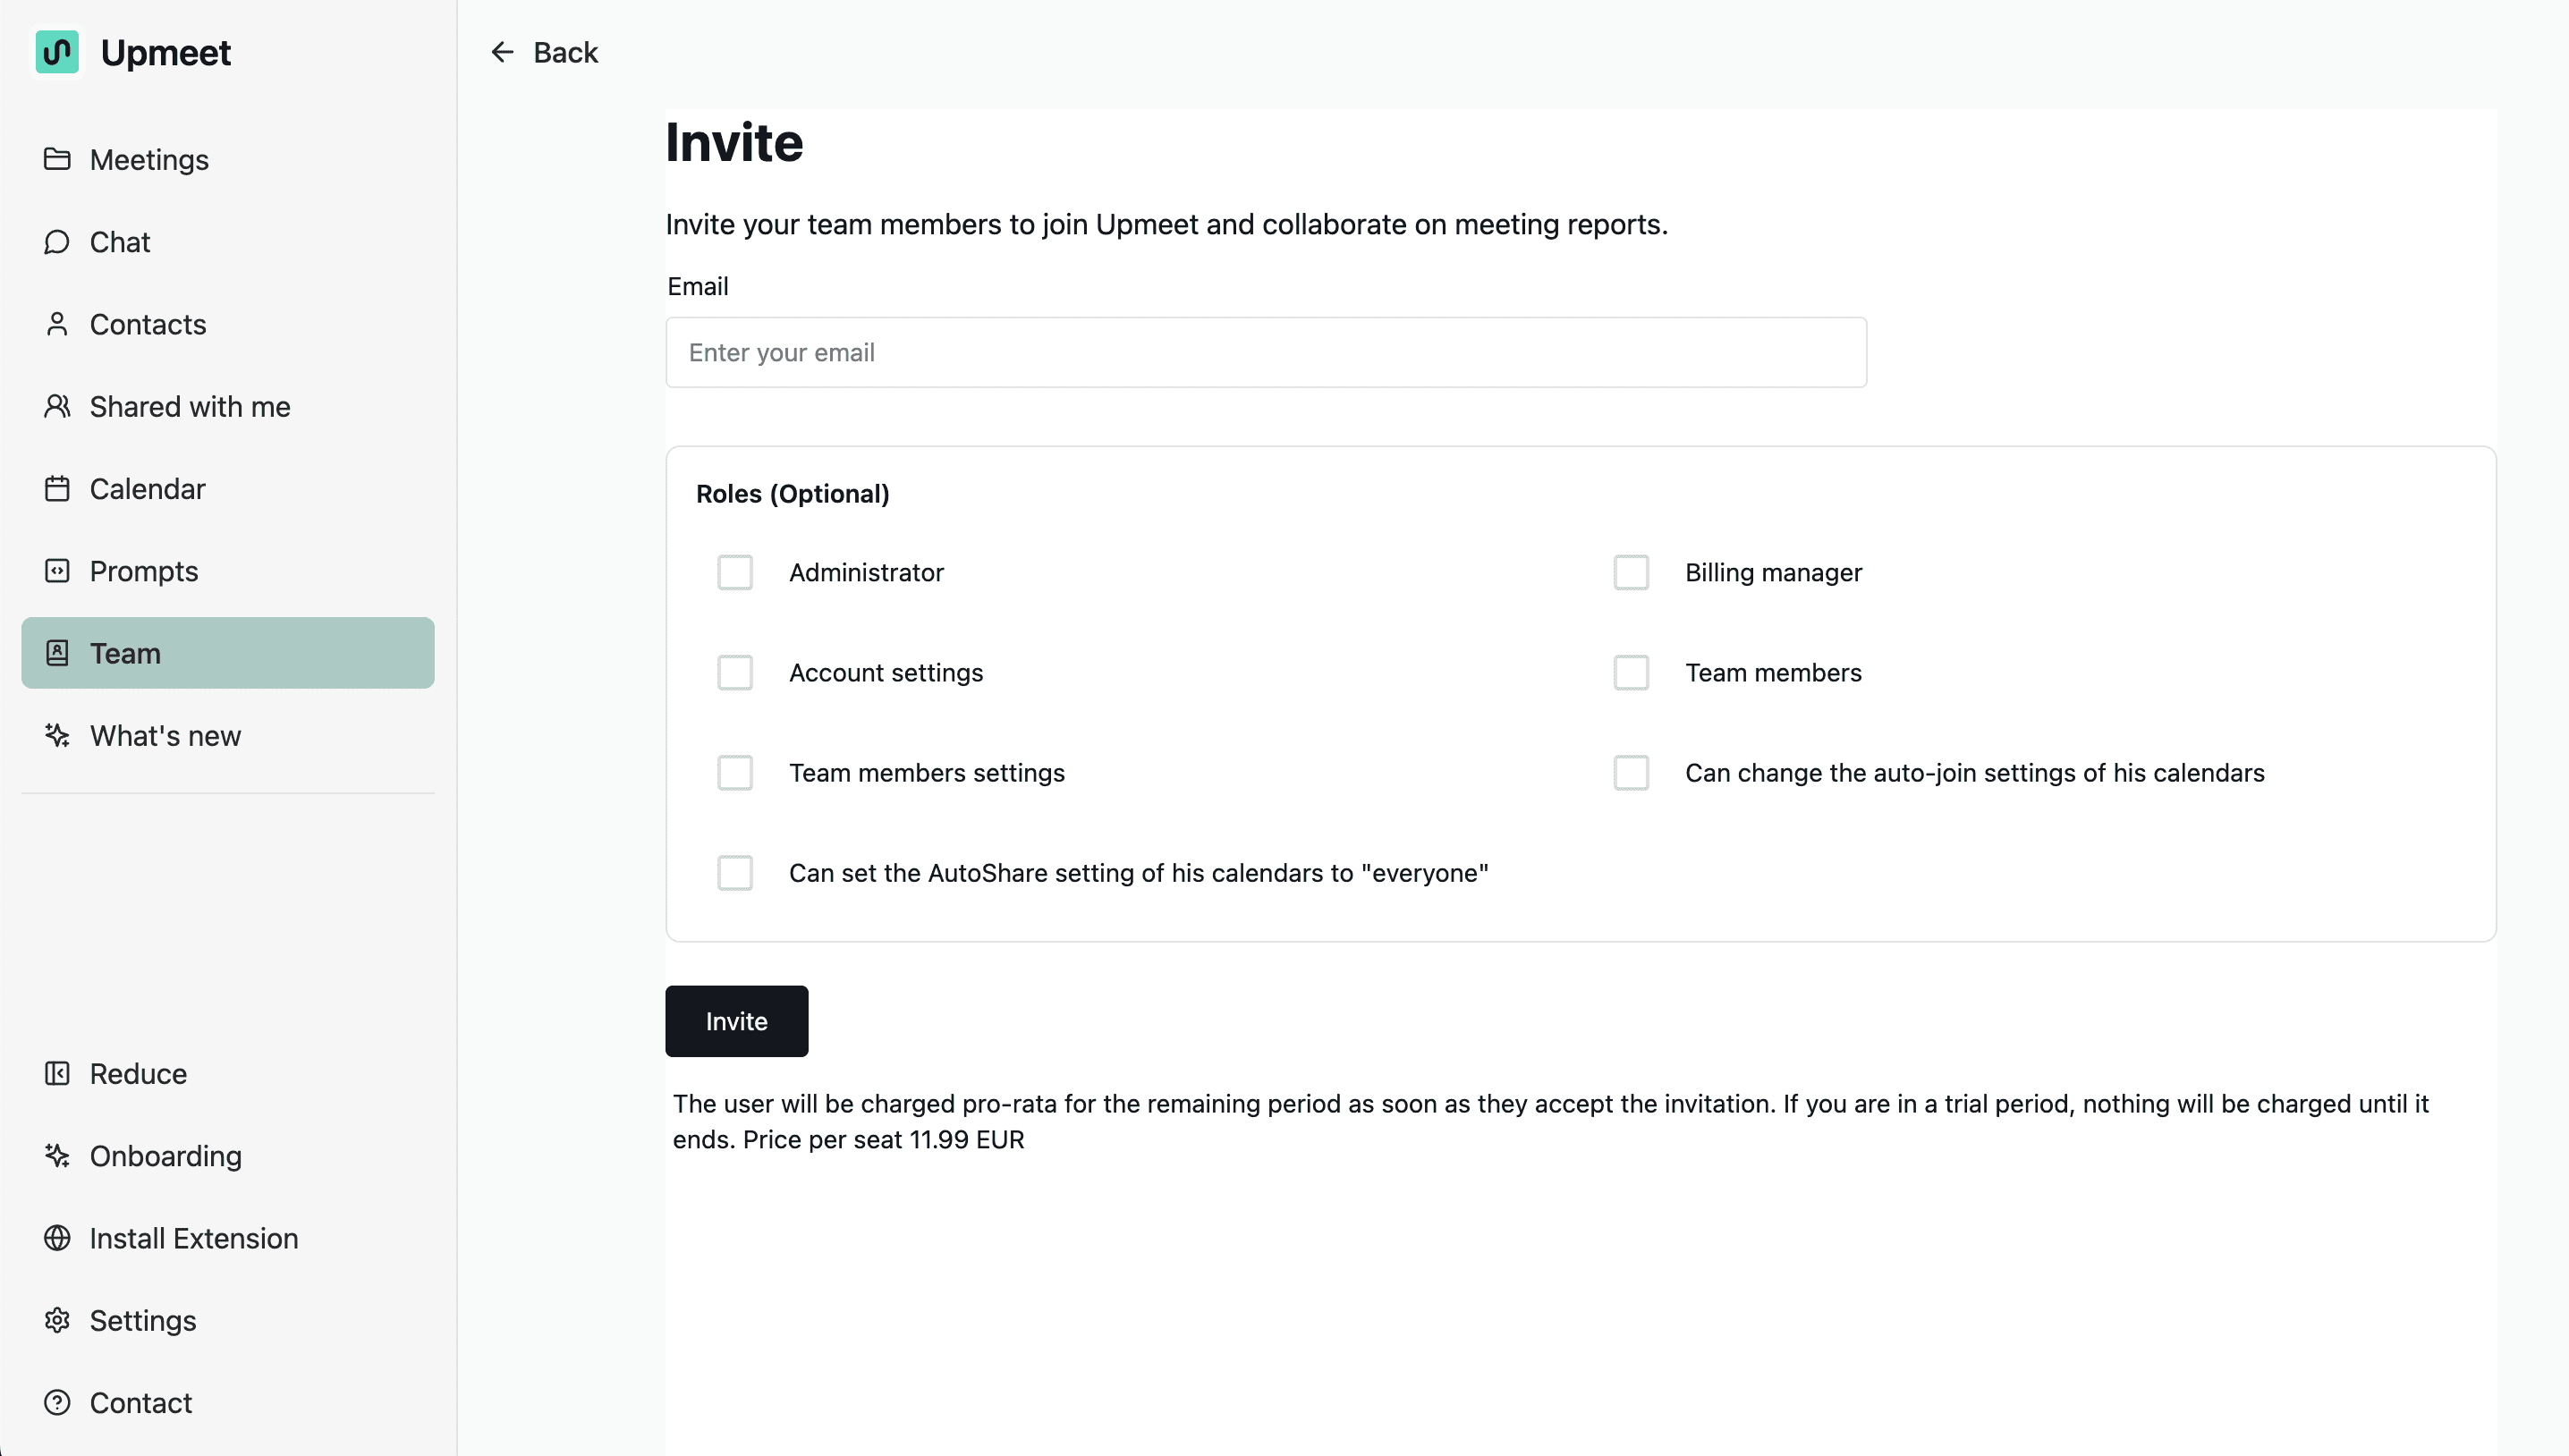
Task: Open the What's new page
Action: pyautogui.click(x=165, y=736)
